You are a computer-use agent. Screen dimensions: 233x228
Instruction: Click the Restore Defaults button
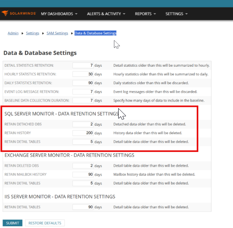pos(45,223)
